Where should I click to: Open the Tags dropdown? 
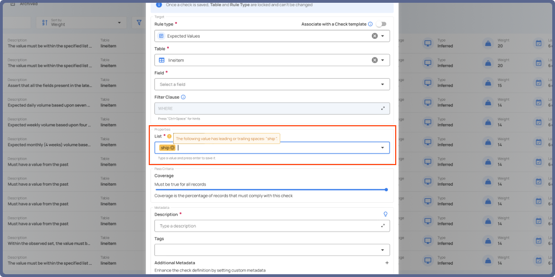382,250
